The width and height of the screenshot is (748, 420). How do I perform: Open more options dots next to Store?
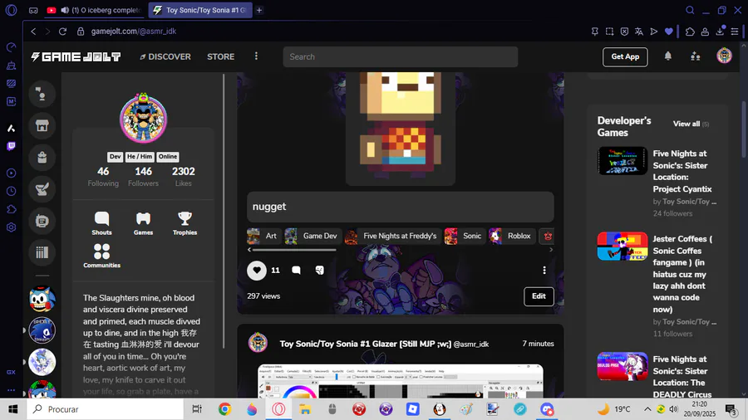(x=256, y=56)
